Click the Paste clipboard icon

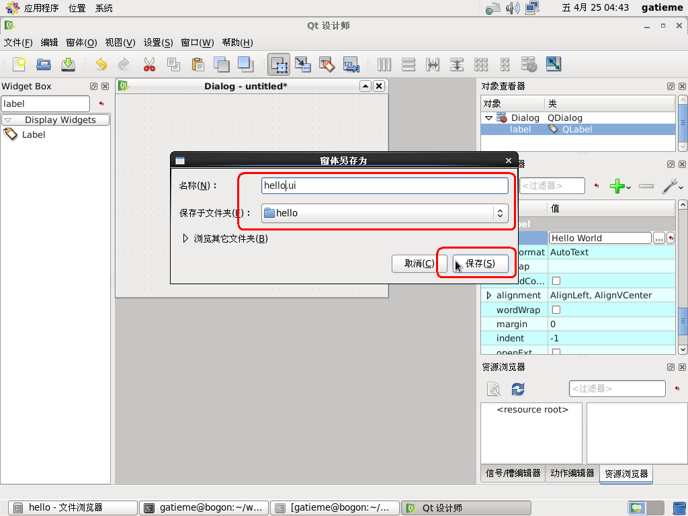[198, 64]
